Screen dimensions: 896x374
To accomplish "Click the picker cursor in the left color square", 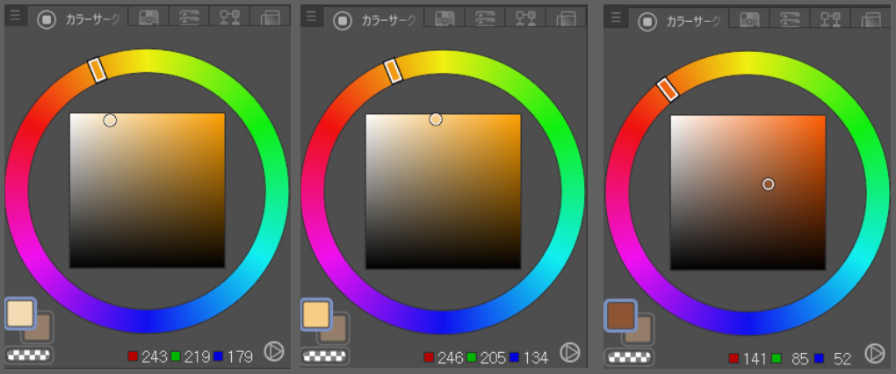I will pyautogui.click(x=110, y=120).
